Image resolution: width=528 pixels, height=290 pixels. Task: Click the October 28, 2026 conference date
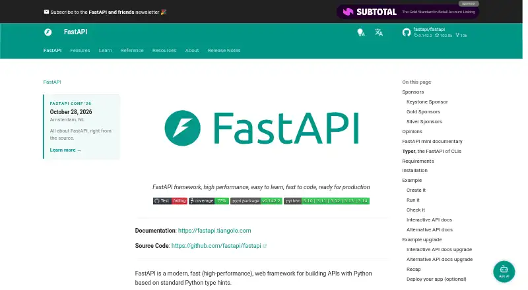71,112
